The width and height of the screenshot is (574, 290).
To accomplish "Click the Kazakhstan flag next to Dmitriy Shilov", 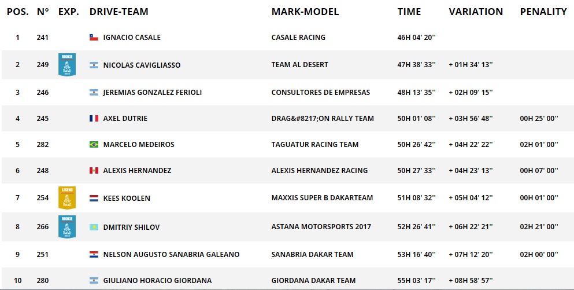I will 94,227.
